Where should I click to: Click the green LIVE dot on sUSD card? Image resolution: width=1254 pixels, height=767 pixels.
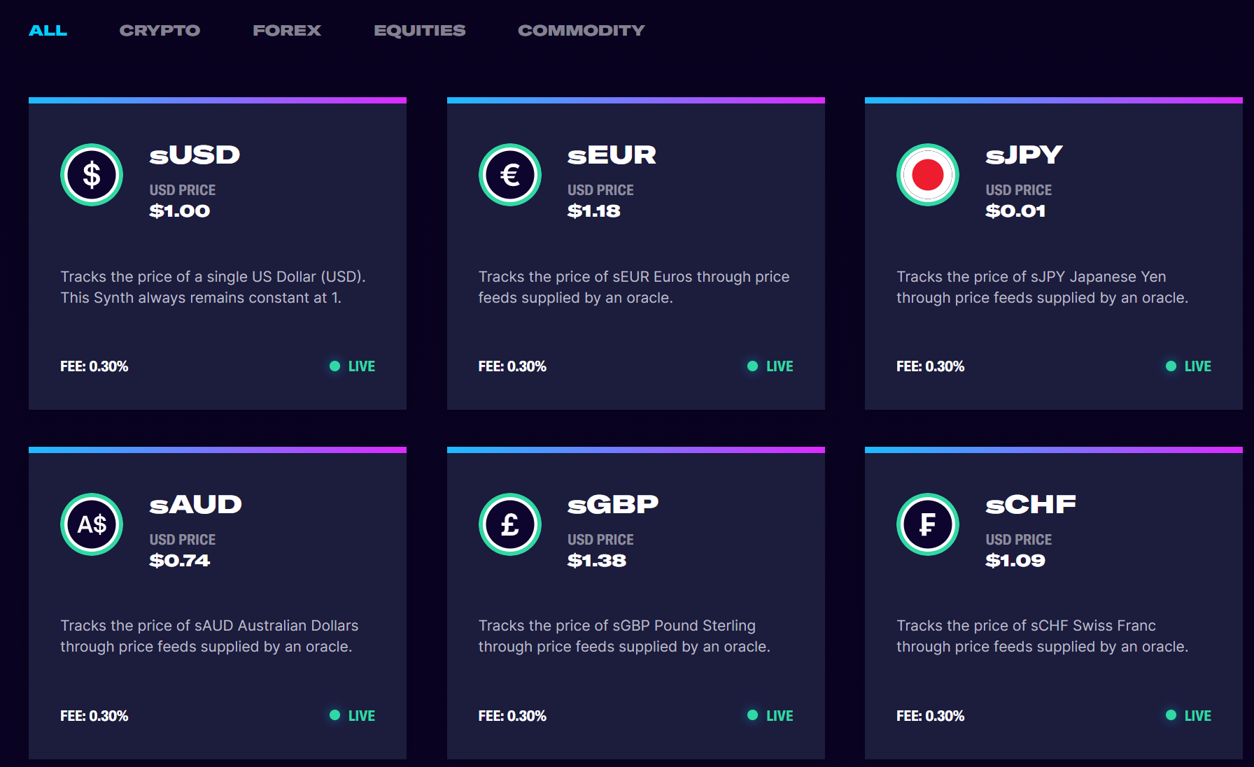click(x=334, y=366)
